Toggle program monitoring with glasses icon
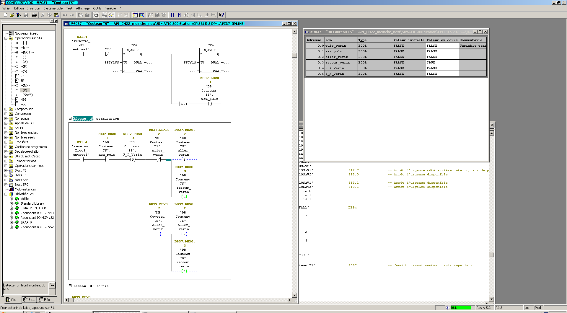 111,15
